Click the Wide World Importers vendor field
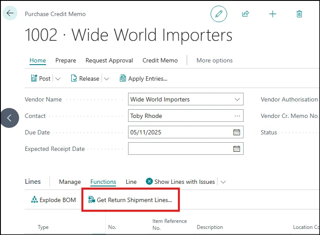 (x=186, y=99)
